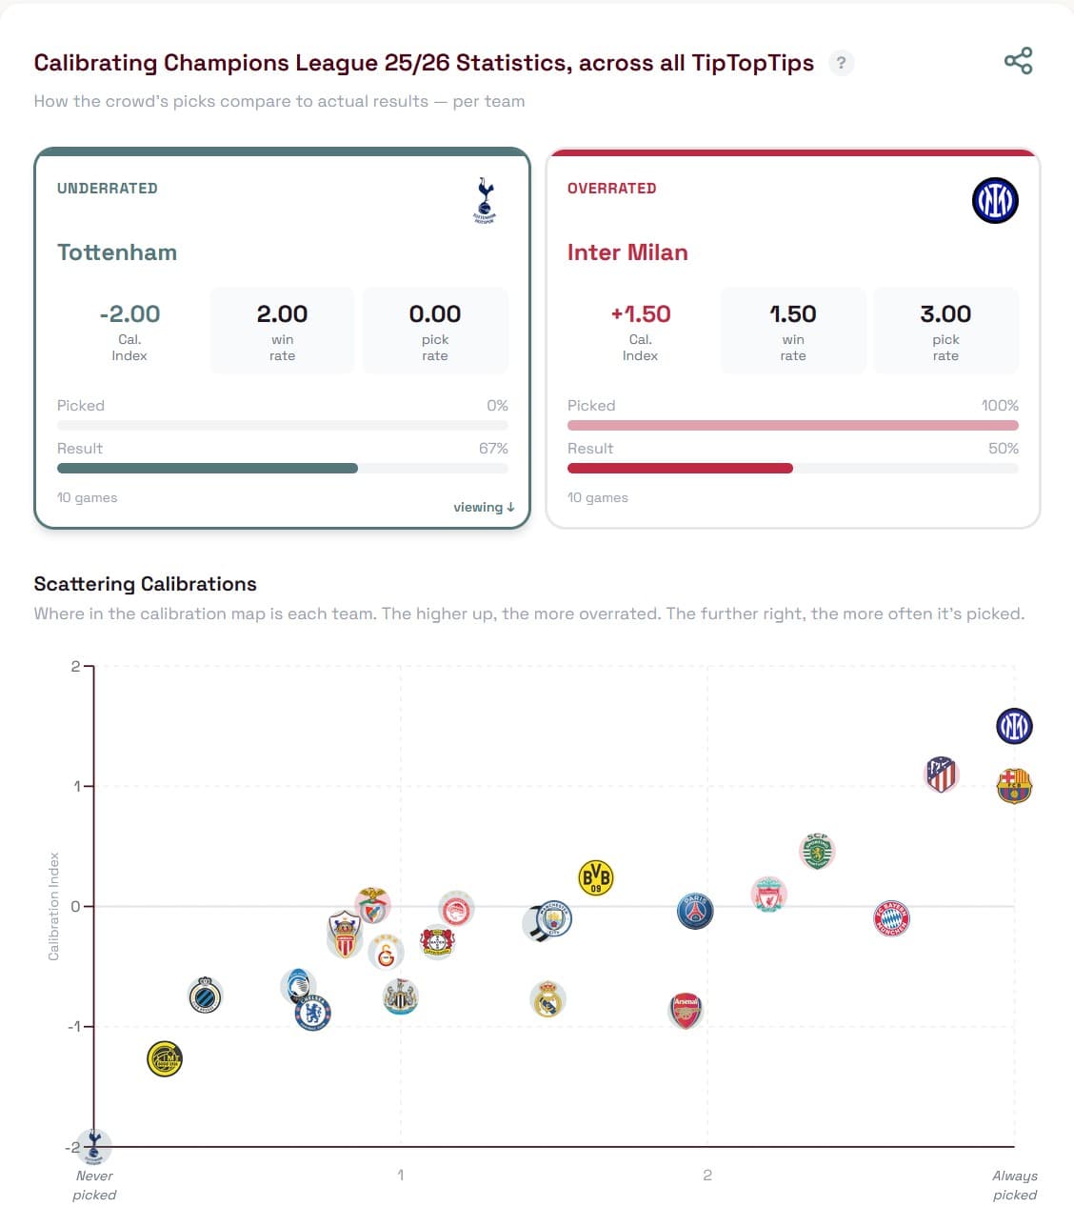Select the Borussia Dortmund crest in the scatter plot
This screenshot has width=1074, height=1227.
(x=595, y=875)
